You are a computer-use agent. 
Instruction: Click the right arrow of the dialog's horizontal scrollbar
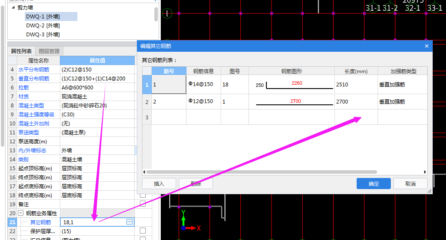425,172
